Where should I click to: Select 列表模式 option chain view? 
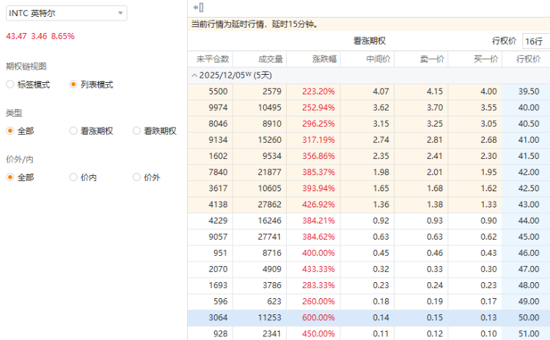click(x=73, y=84)
